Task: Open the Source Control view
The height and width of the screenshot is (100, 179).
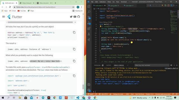Action: pyautogui.click(x=89, y=17)
